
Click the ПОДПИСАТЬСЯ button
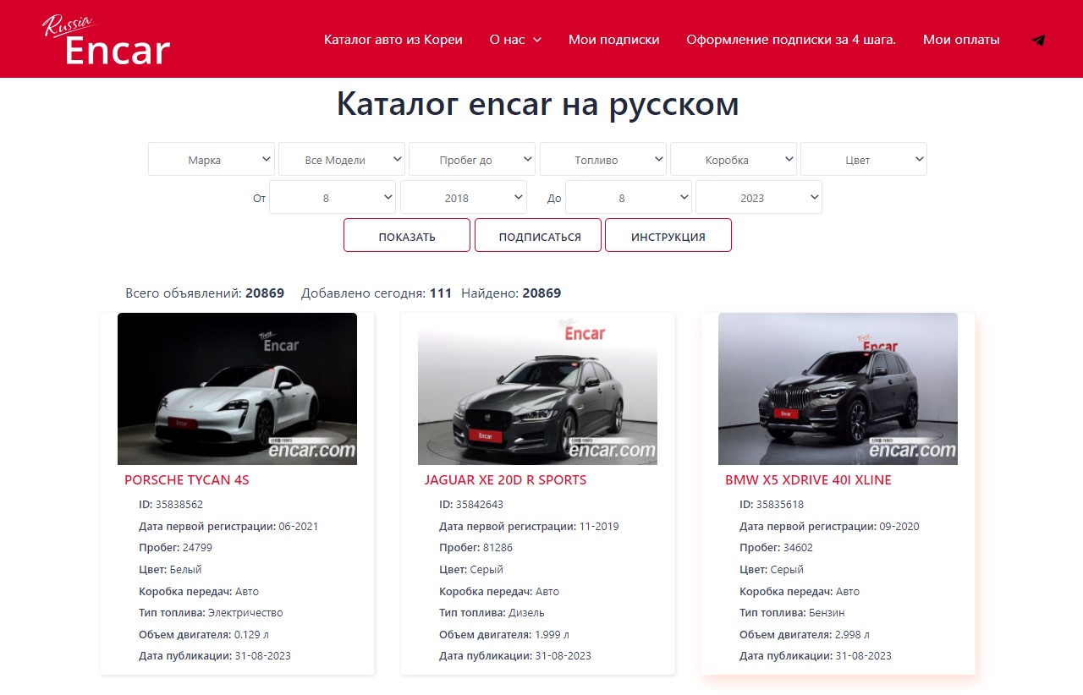tap(538, 236)
